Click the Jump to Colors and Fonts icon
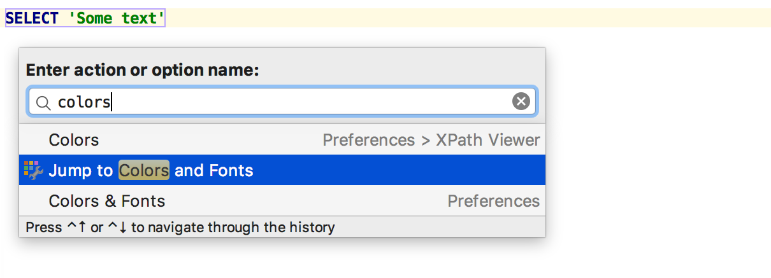The height and width of the screenshot is (278, 771). [32, 170]
